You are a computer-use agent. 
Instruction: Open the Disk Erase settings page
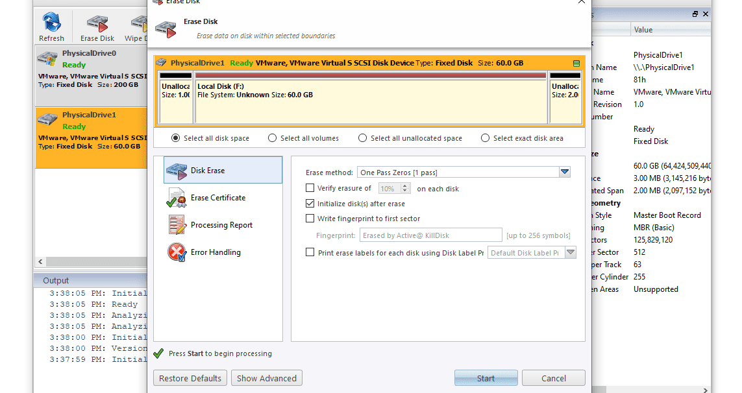223,171
